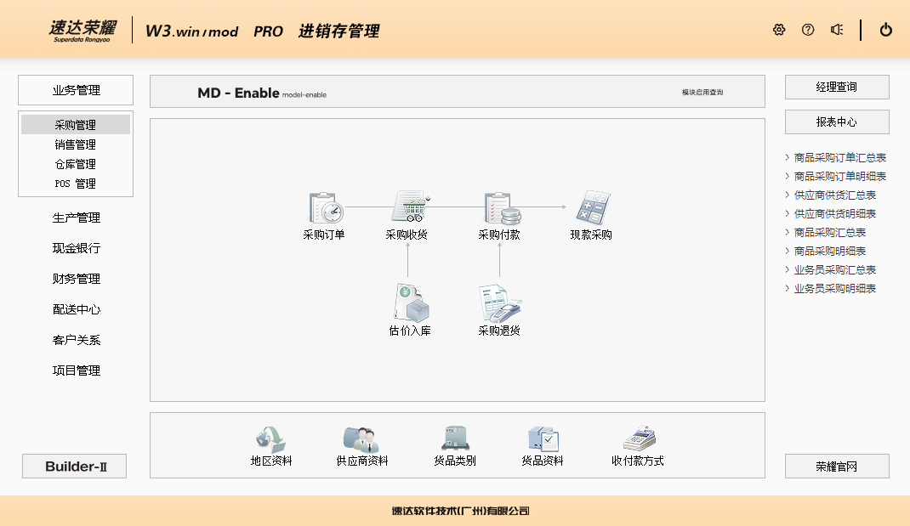Viewport: 910px width, 526px height.
Task: Open the 采购付款 payment icon
Action: [500, 208]
